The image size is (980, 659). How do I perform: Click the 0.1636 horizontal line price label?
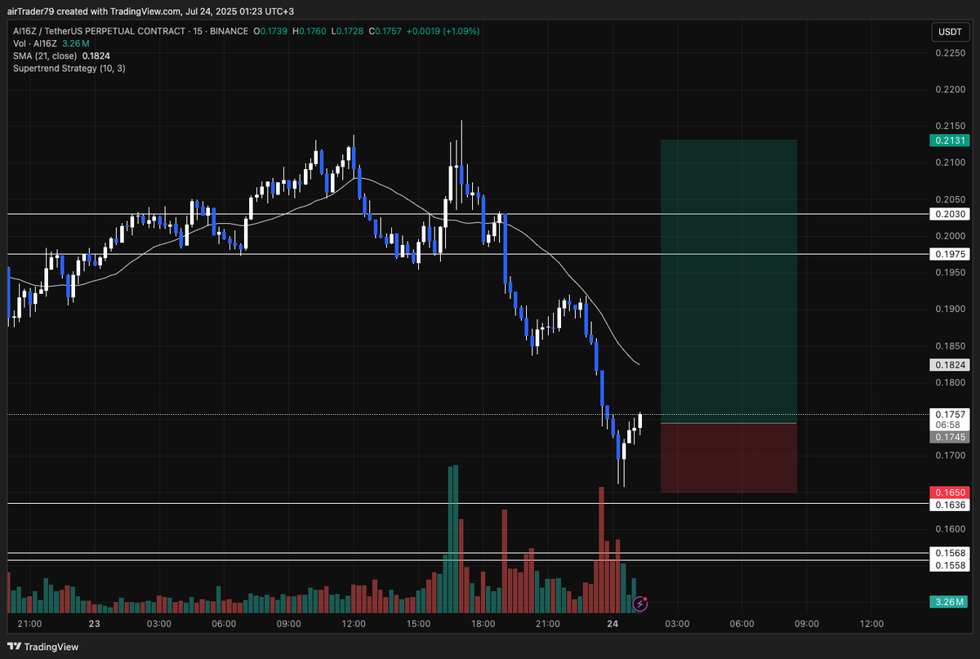pos(949,505)
